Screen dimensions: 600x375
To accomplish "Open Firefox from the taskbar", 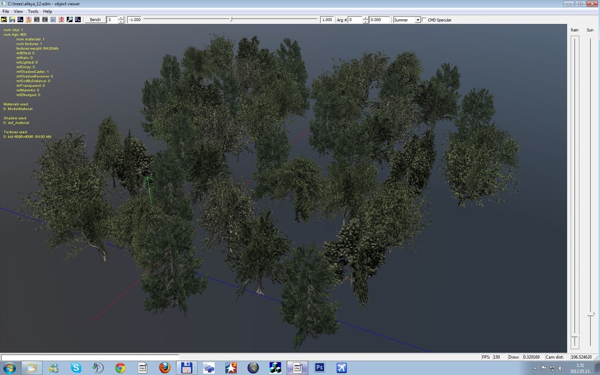I will click(164, 367).
